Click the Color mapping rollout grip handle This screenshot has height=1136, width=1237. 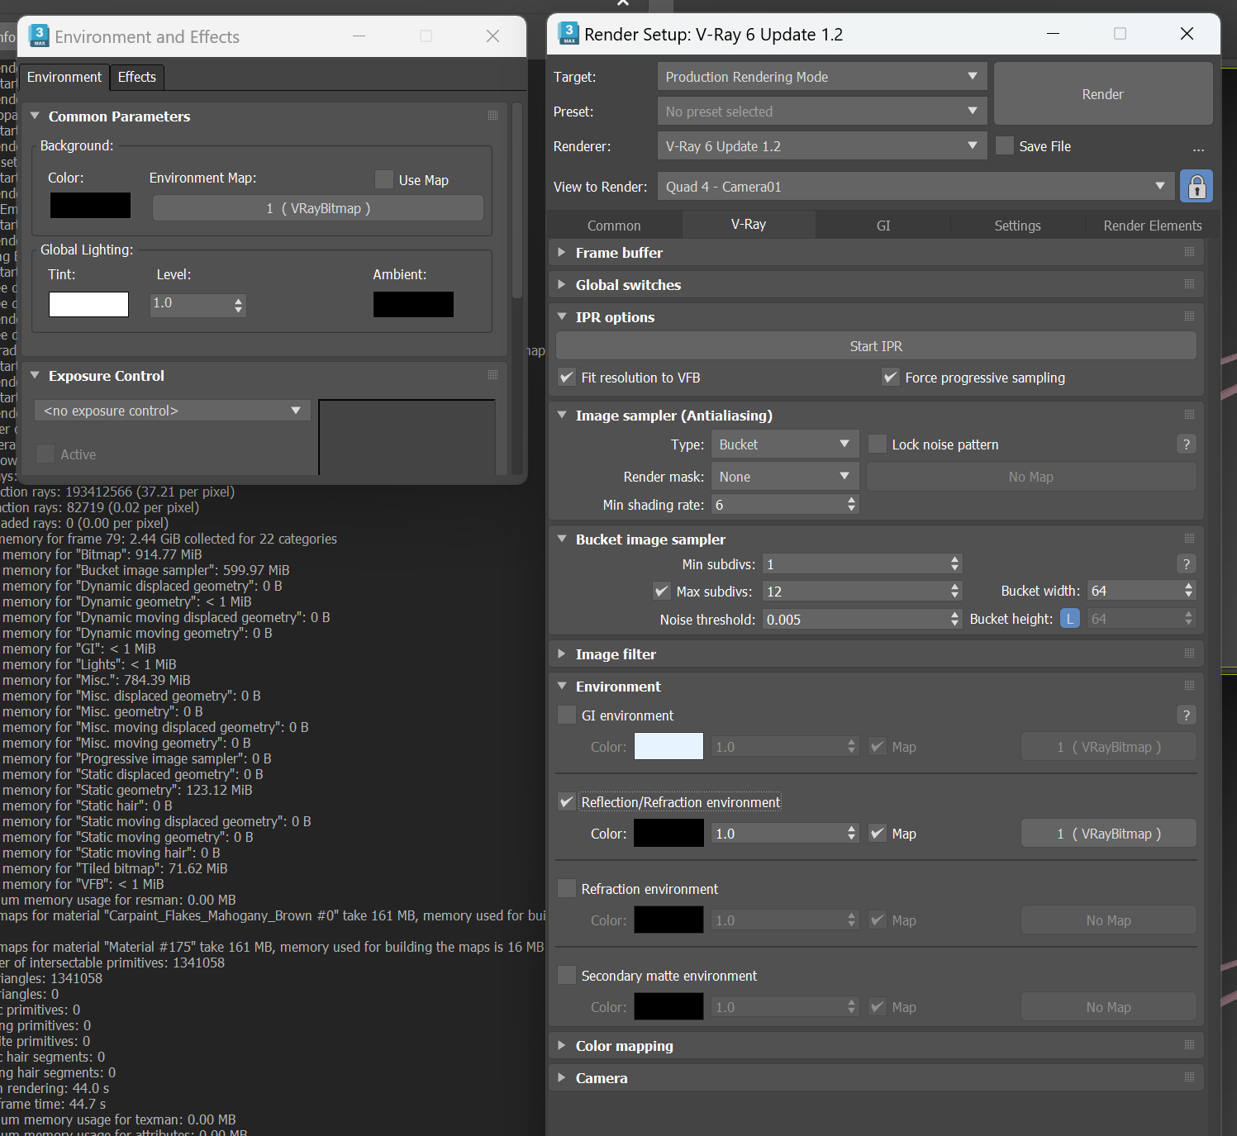1189,1045
